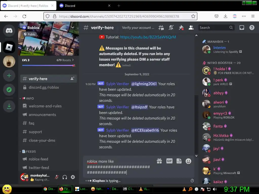The width and height of the screenshot is (259, 194).
Task: Open member Fanta profile
Action: coord(229,126)
